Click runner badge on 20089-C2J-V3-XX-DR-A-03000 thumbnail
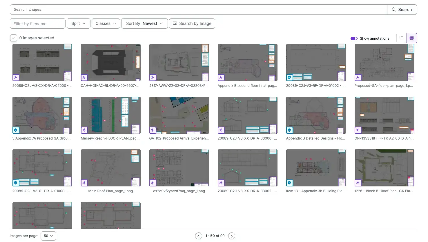The image size is (428, 242). pyautogui.click(x=221, y=130)
